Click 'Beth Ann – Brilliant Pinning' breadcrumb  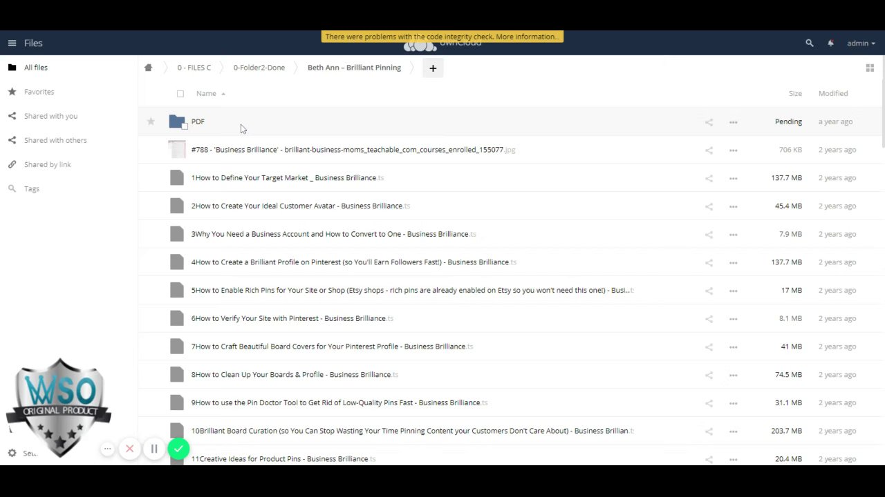pos(354,68)
